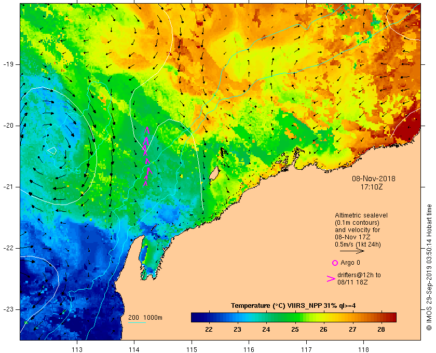
Task: Click the '0.5m/s (1kt 24h)' scale text
Action: click(358, 245)
